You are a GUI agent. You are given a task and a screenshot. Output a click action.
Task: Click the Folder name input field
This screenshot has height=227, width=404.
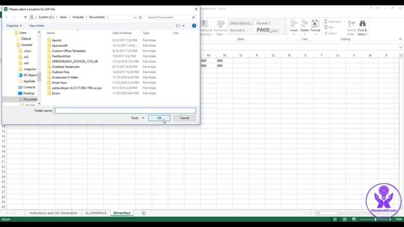pos(124,111)
